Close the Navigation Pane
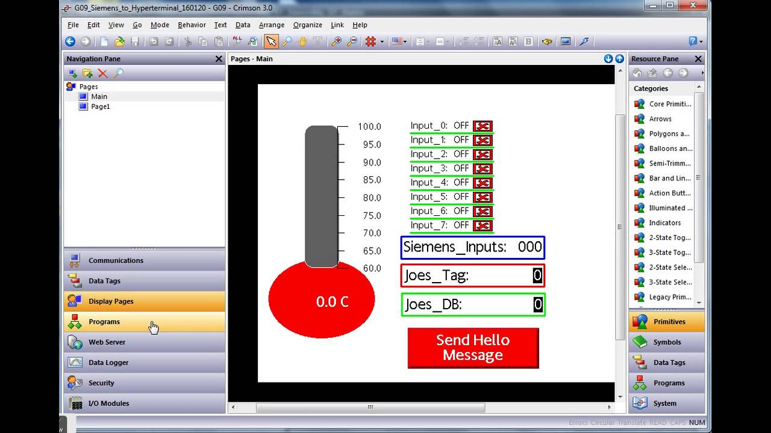771x433 pixels. pos(219,59)
